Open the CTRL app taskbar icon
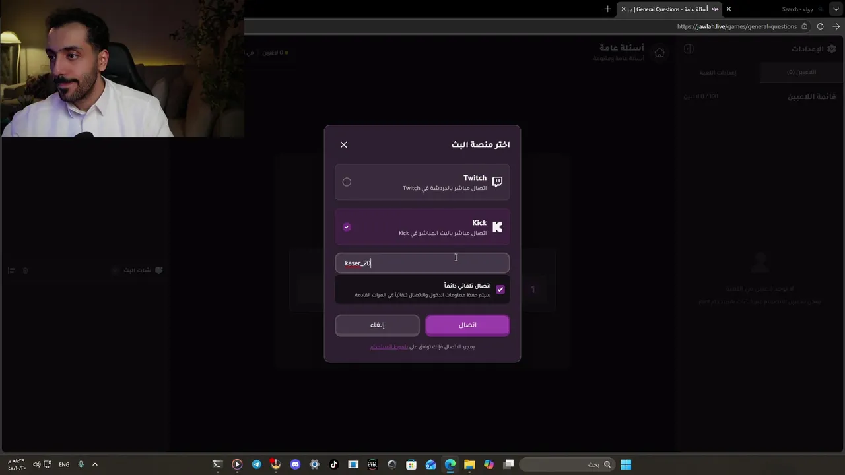 pyautogui.click(x=372, y=464)
